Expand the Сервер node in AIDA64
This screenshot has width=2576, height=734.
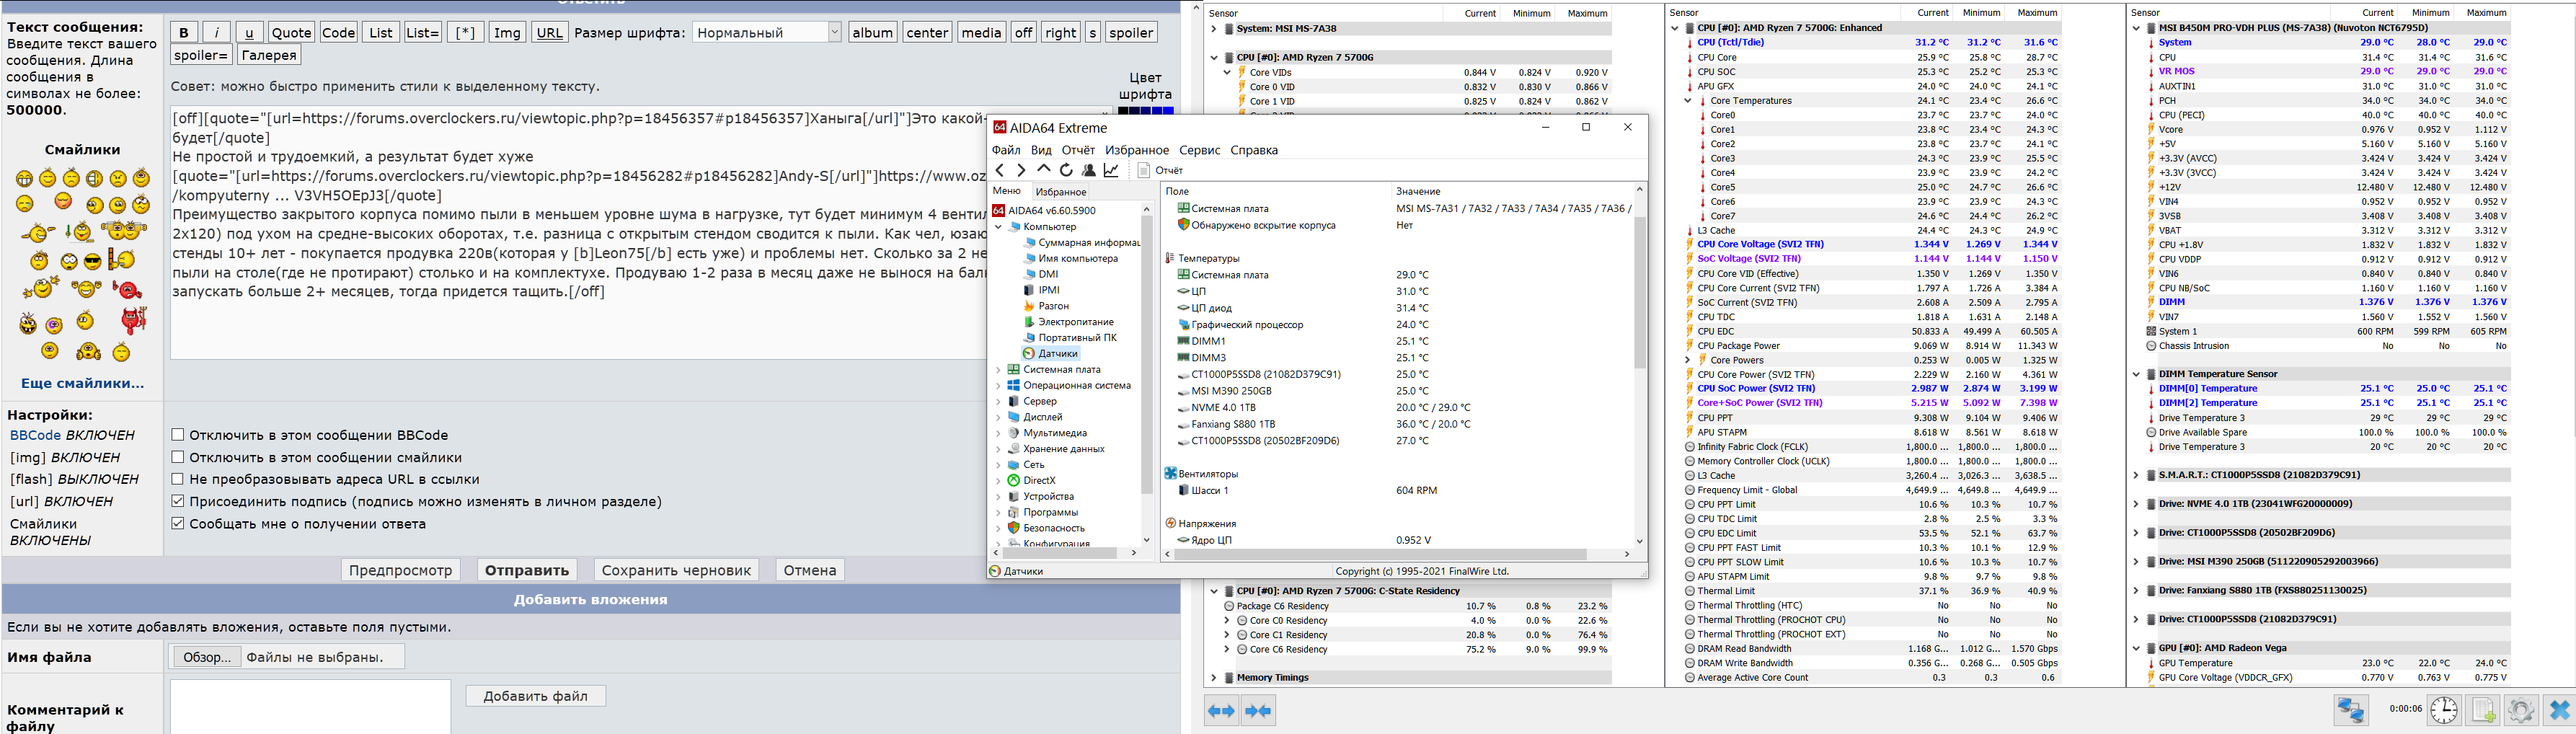click(998, 402)
